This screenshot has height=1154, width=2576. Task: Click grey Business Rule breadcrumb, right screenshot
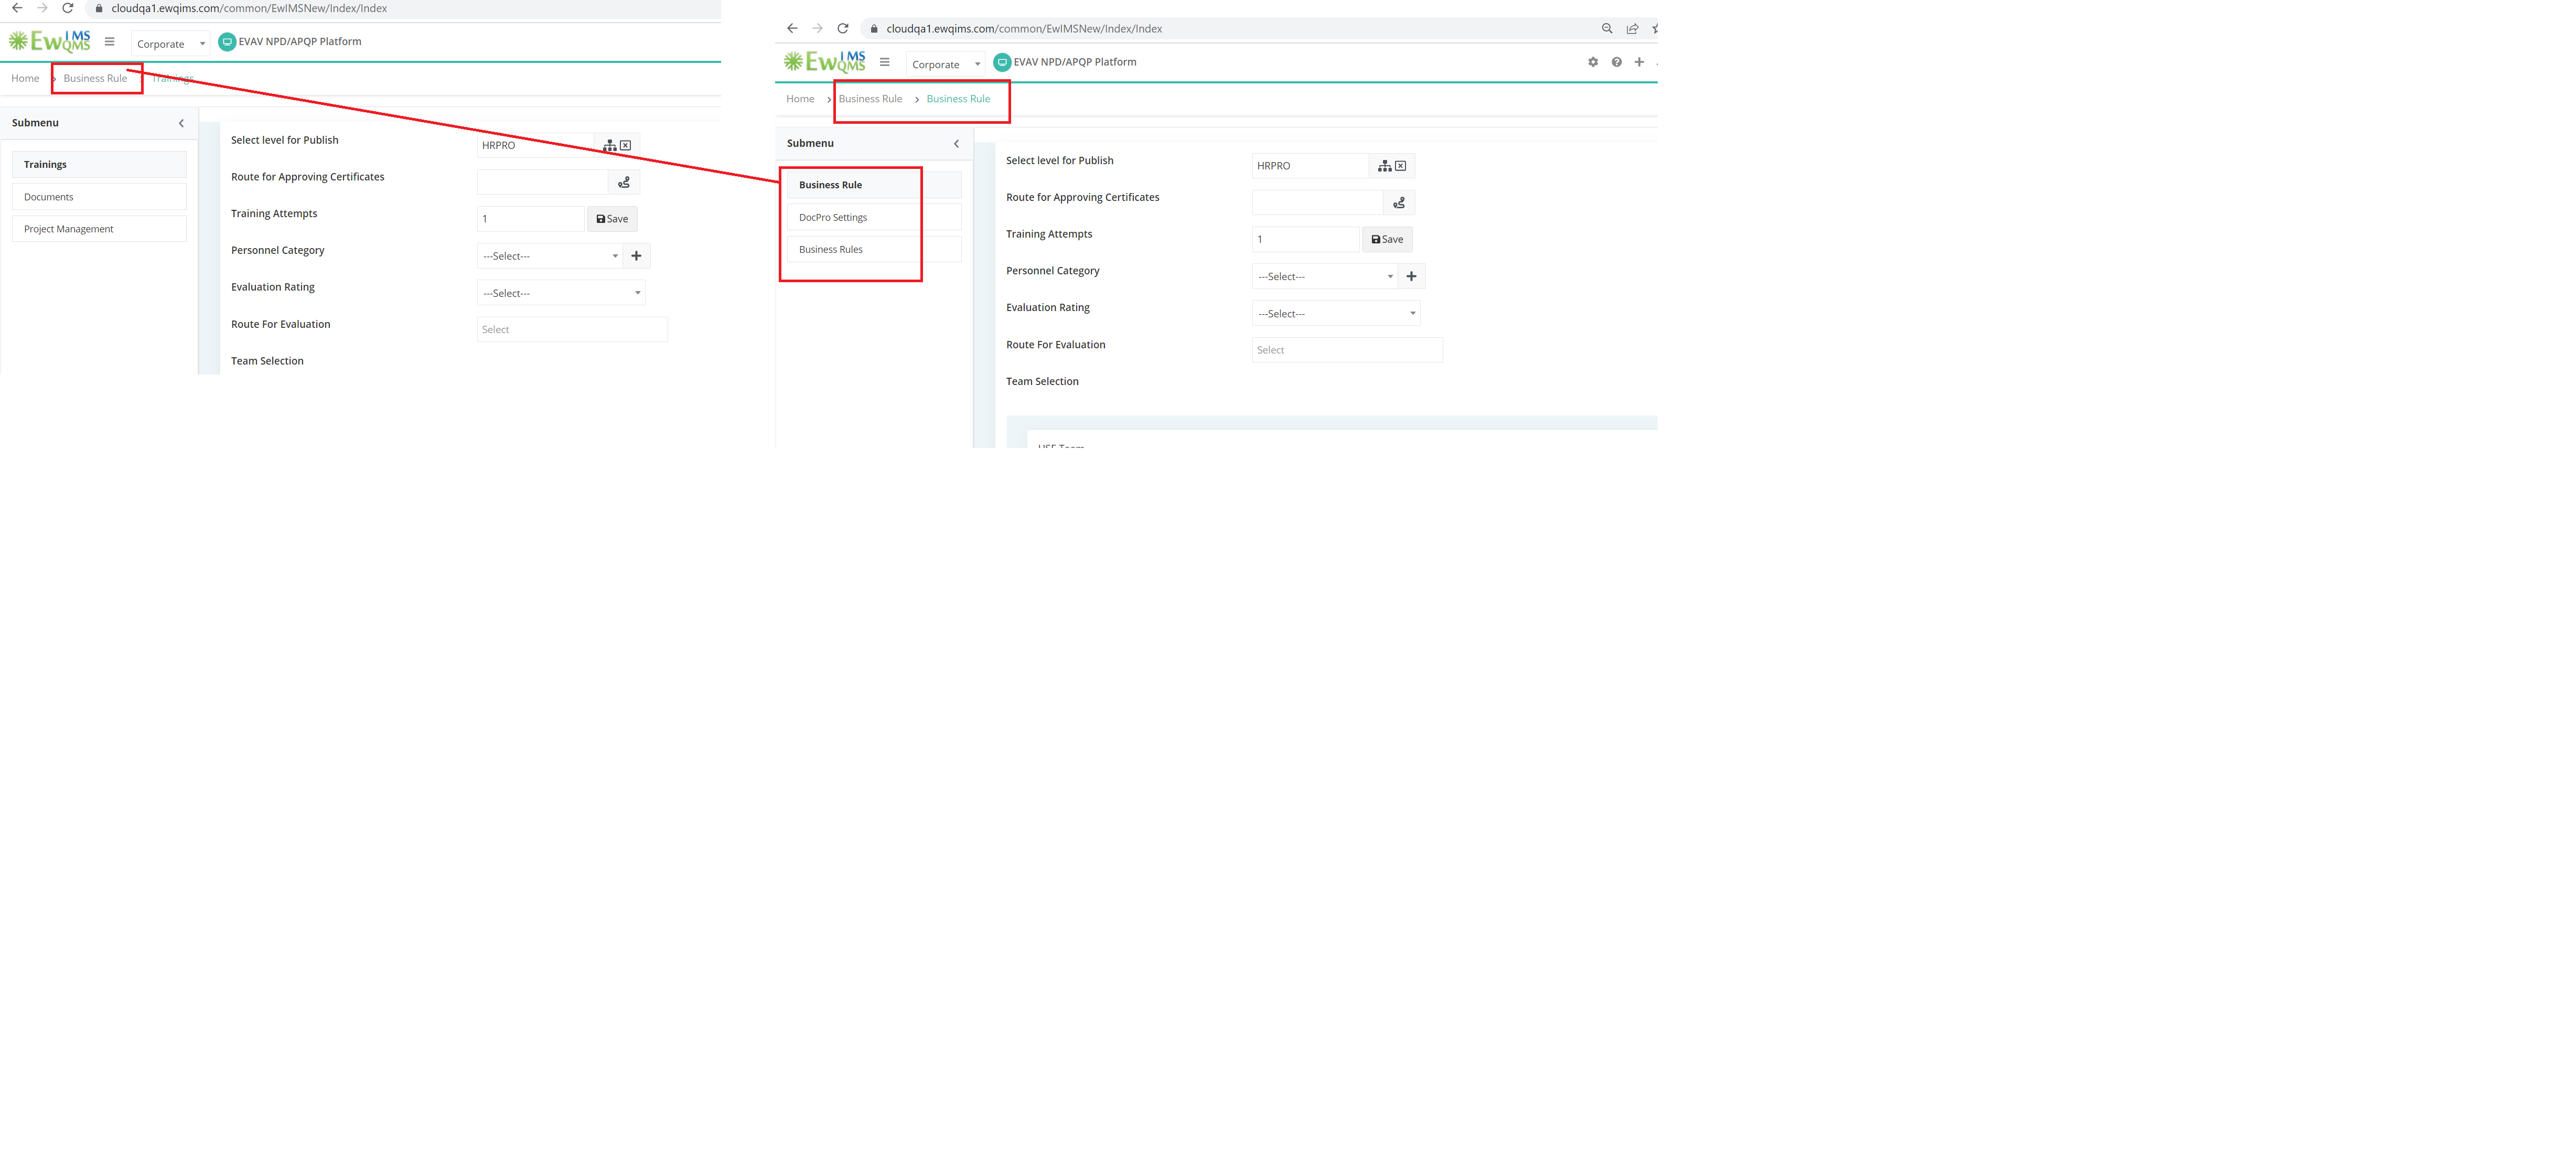[870, 99]
